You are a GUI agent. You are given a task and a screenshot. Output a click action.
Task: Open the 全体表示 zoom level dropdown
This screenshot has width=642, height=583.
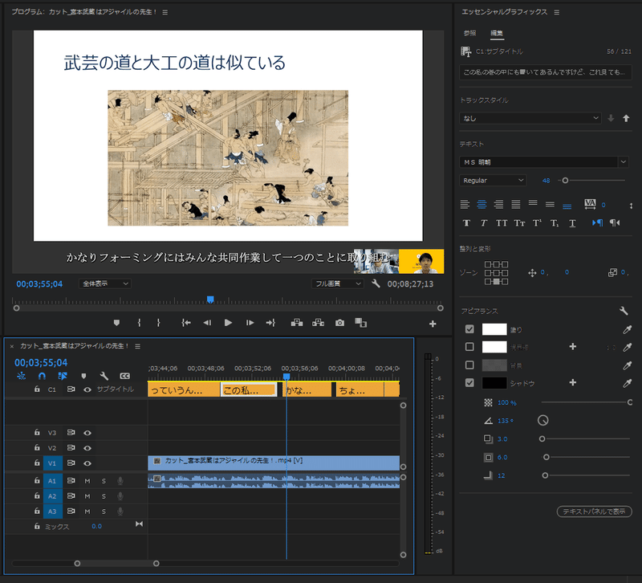coord(105,283)
